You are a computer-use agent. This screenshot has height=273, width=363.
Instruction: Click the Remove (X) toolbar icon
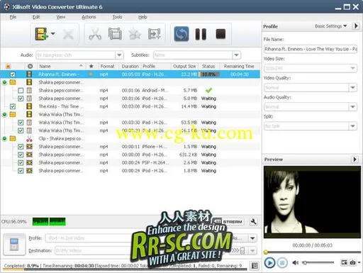[68, 35]
